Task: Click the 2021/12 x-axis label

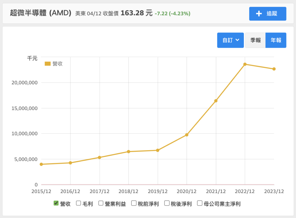Action: point(216,192)
